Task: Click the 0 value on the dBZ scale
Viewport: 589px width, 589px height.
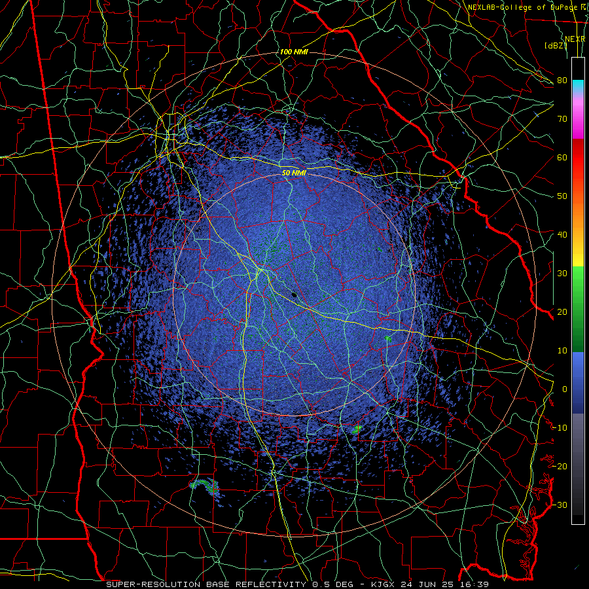Action: (565, 389)
